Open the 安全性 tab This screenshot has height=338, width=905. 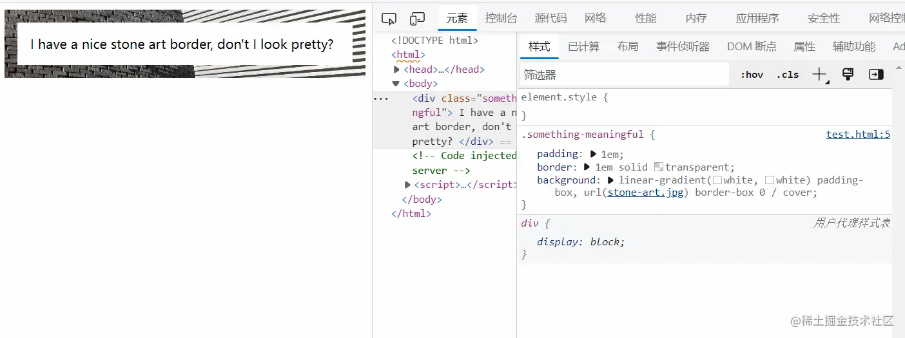pos(824,18)
